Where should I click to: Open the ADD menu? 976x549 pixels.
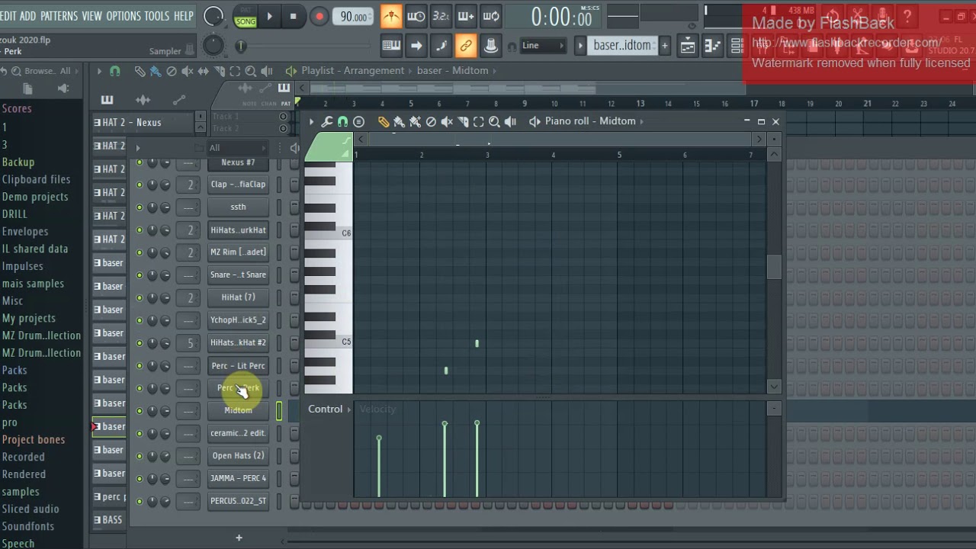[x=27, y=16]
